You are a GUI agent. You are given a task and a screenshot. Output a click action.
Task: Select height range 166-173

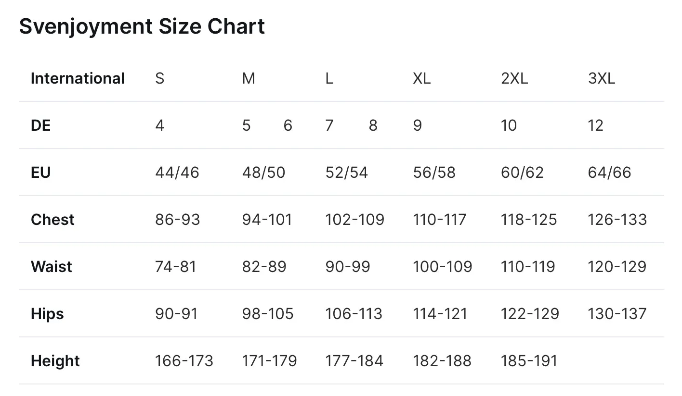[x=184, y=361]
